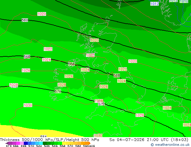Click the 1026 label on the thick line near France
This screenshot has height=147, width=191.
[140, 115]
